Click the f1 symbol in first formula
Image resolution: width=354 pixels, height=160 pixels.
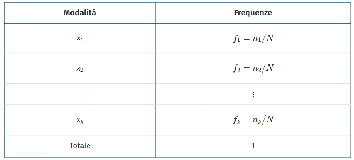coord(236,39)
